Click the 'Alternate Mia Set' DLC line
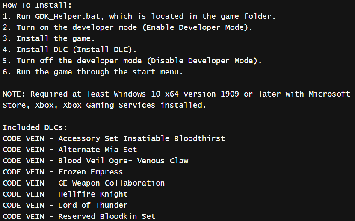355x221 pixels. click(x=70, y=150)
